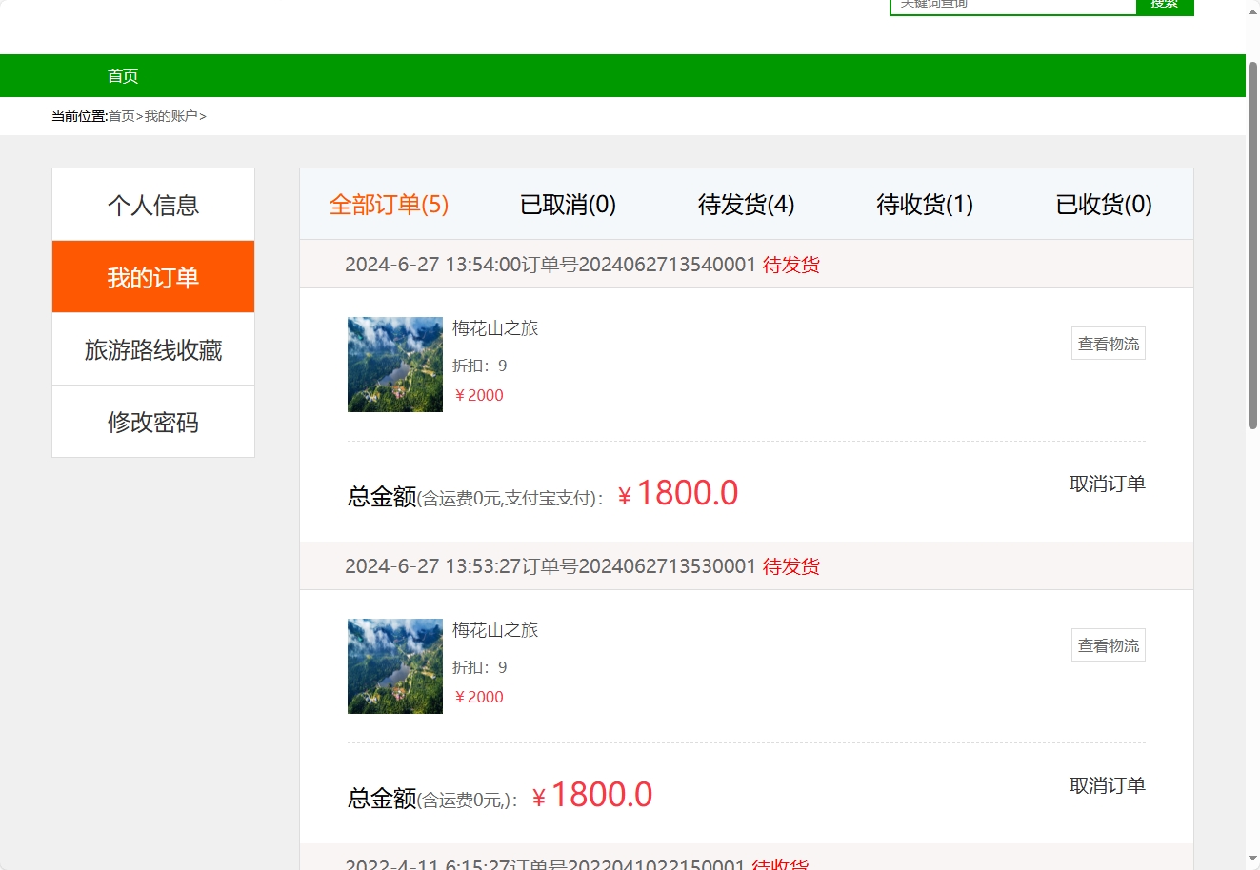View the 待发货(4) orders tab
This screenshot has height=870, width=1260.
[746, 204]
